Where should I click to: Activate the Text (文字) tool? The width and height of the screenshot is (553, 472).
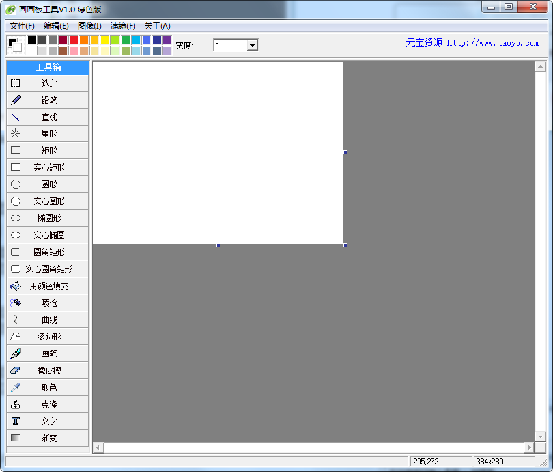click(48, 421)
